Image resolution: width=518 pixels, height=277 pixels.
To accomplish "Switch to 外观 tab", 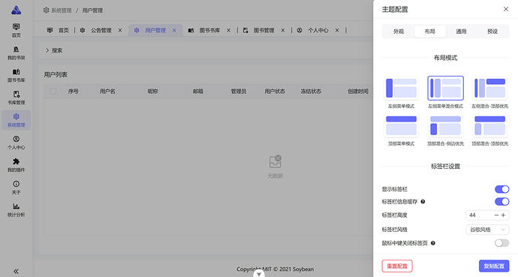I will [x=399, y=32].
